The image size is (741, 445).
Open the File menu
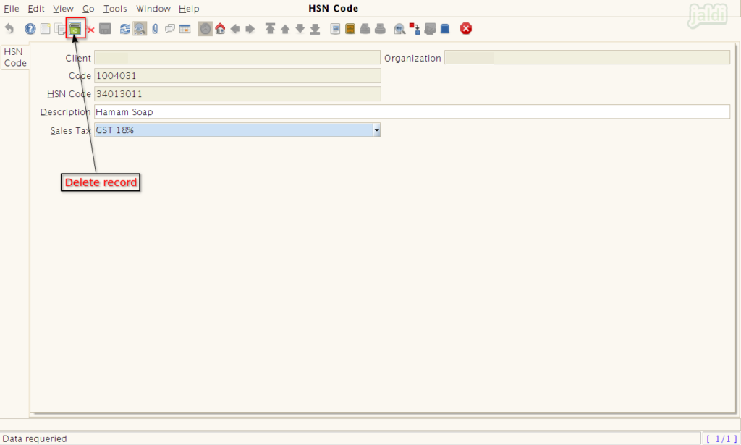point(12,9)
